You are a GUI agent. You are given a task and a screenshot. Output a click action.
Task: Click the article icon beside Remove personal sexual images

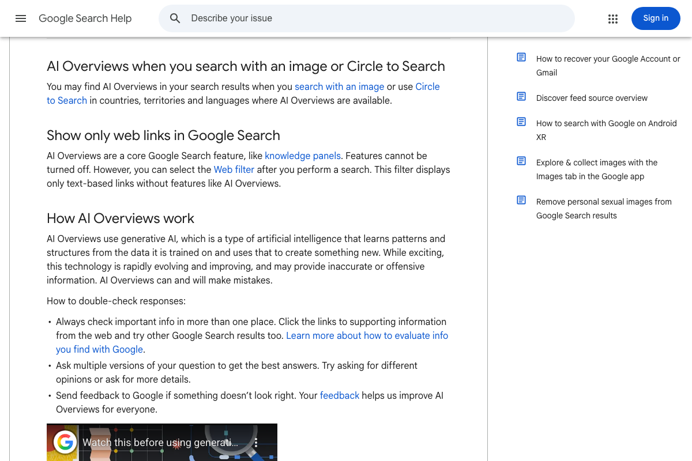[521, 200]
